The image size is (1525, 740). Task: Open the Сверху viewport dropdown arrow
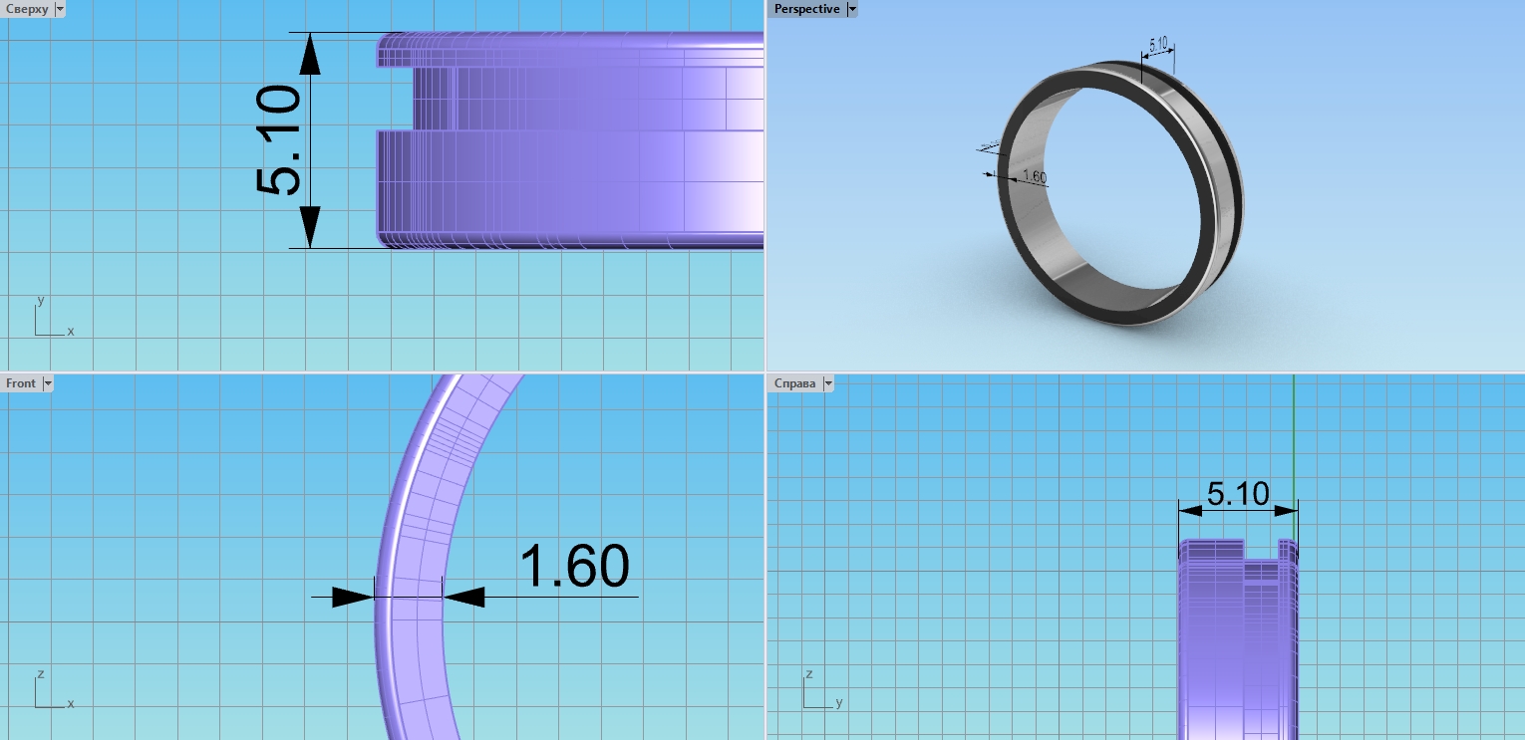point(60,9)
